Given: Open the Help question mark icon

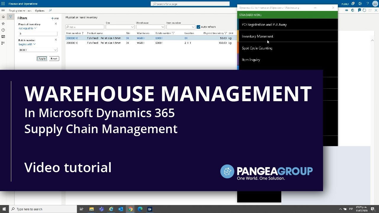Looking at the screenshot, I should click(368, 4).
